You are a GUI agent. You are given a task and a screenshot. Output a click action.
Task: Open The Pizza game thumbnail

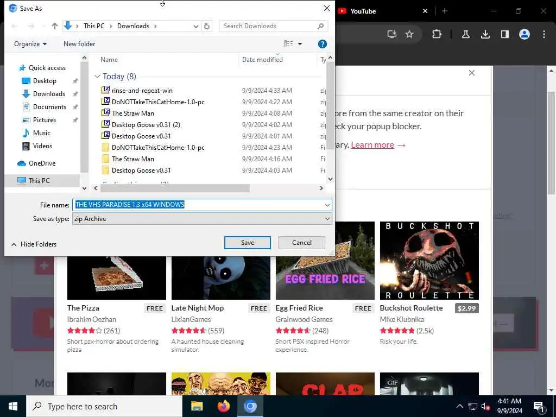117,277
